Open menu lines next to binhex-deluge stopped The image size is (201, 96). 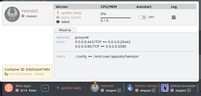154,90
